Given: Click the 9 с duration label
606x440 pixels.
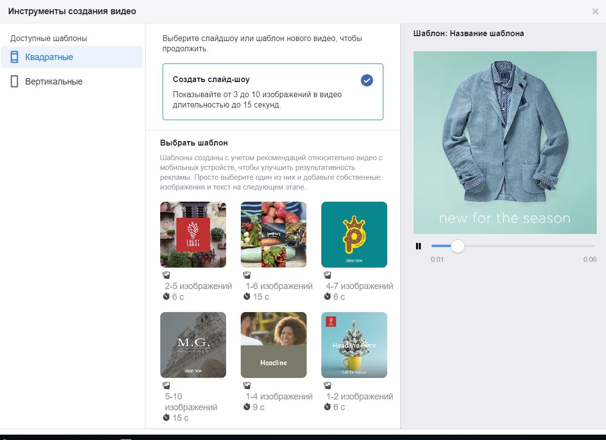Looking at the screenshot, I should [x=259, y=407].
